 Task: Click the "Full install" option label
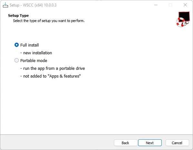(x=30, y=45)
